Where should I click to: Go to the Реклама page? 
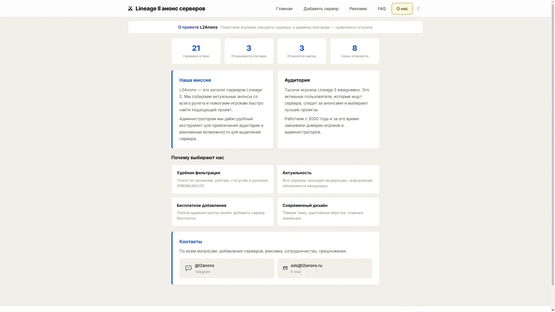(358, 9)
